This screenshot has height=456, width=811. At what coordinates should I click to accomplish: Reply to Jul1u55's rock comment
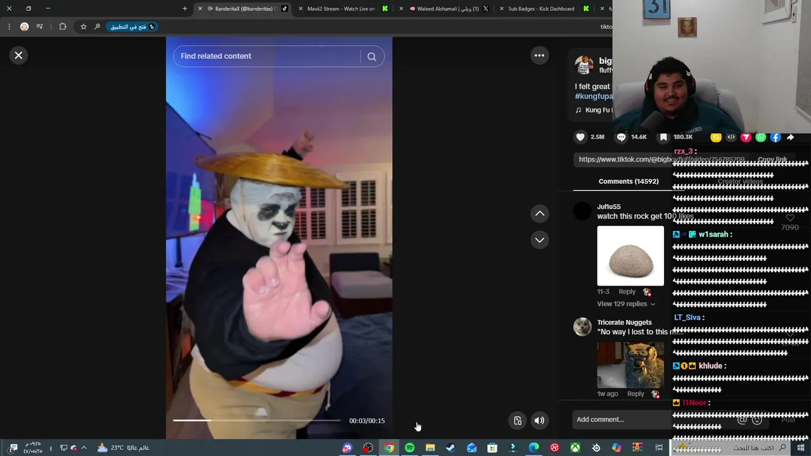coord(627,291)
